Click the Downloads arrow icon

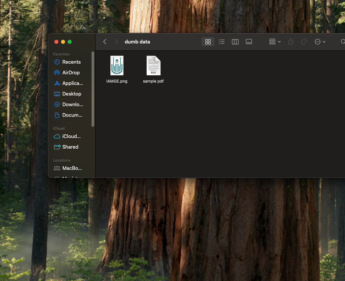(x=57, y=105)
